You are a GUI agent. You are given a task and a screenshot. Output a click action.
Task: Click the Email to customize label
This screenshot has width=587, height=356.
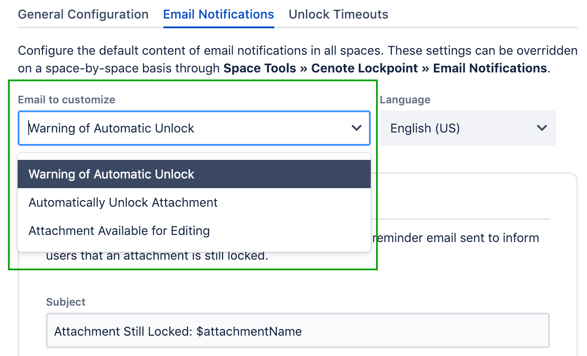[x=66, y=100]
